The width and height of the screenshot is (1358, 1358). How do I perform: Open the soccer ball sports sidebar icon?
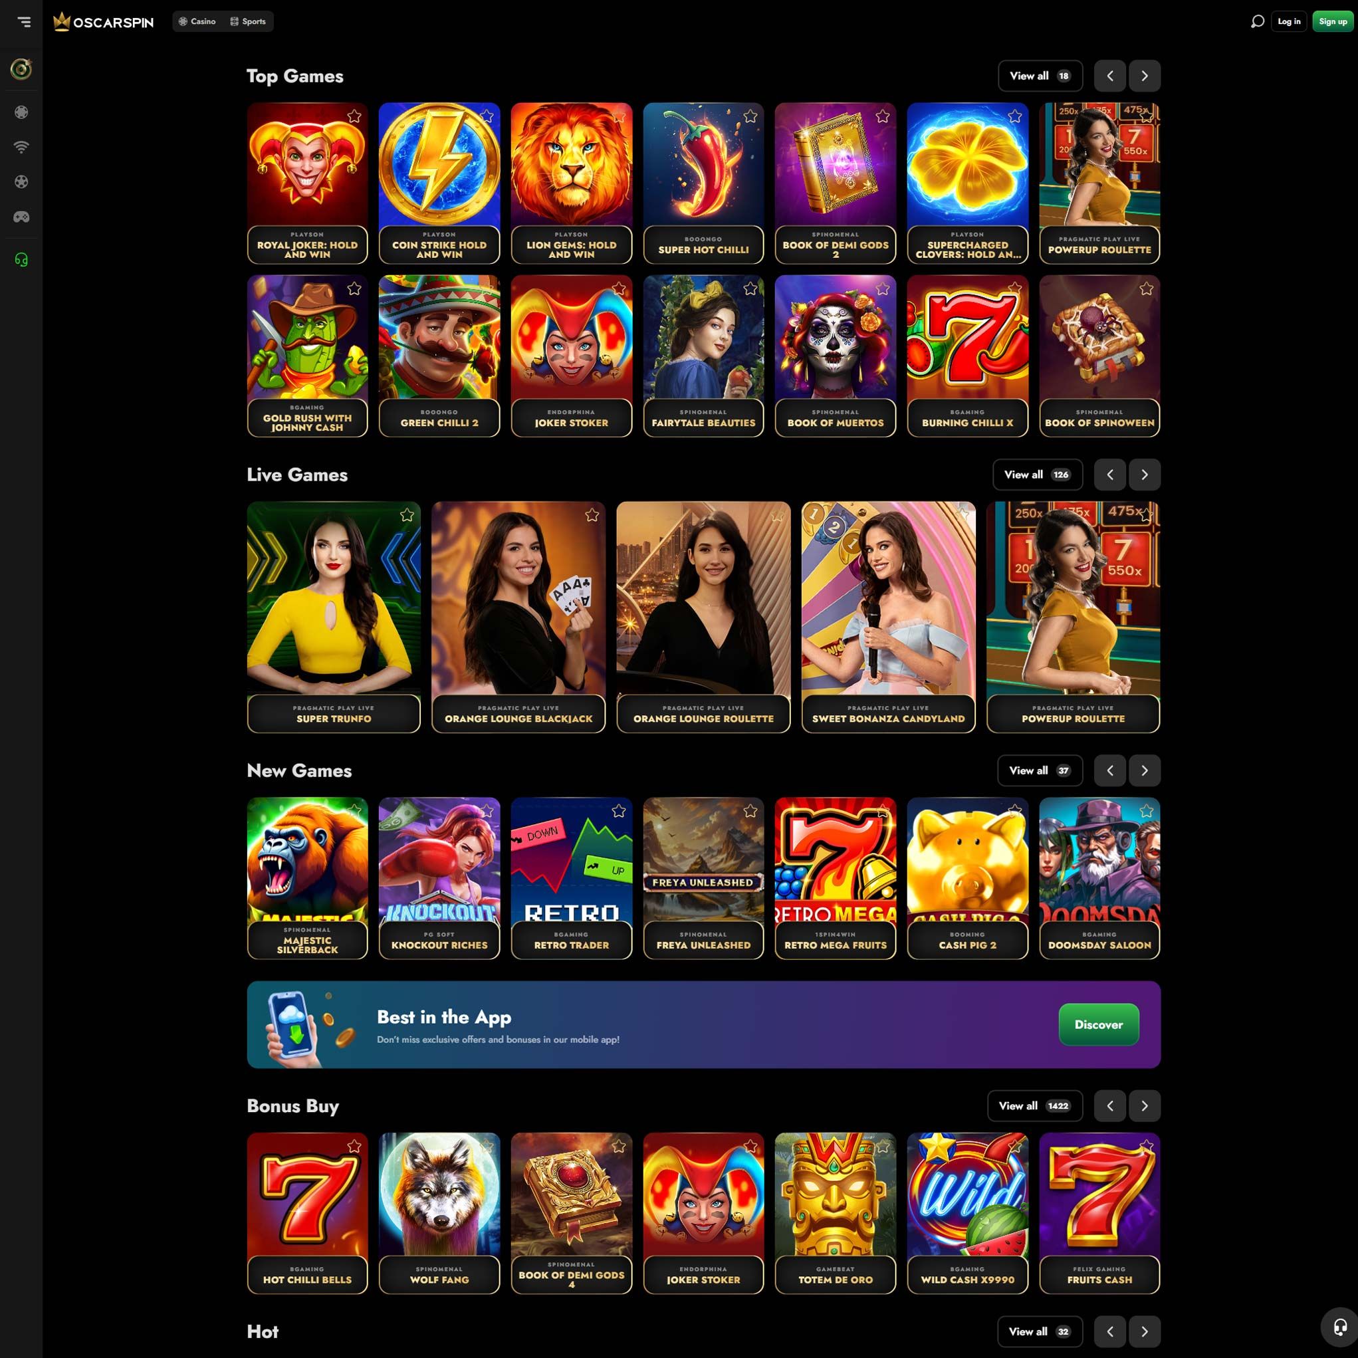(21, 182)
